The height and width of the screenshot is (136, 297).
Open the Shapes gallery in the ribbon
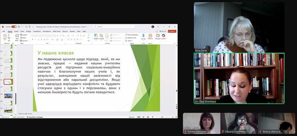coord(96,37)
